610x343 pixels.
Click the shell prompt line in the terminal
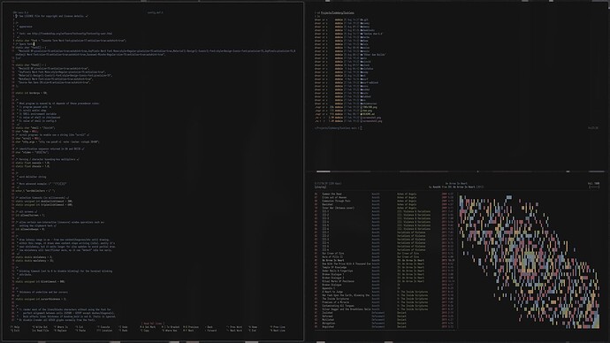pyautogui.click(x=339, y=128)
